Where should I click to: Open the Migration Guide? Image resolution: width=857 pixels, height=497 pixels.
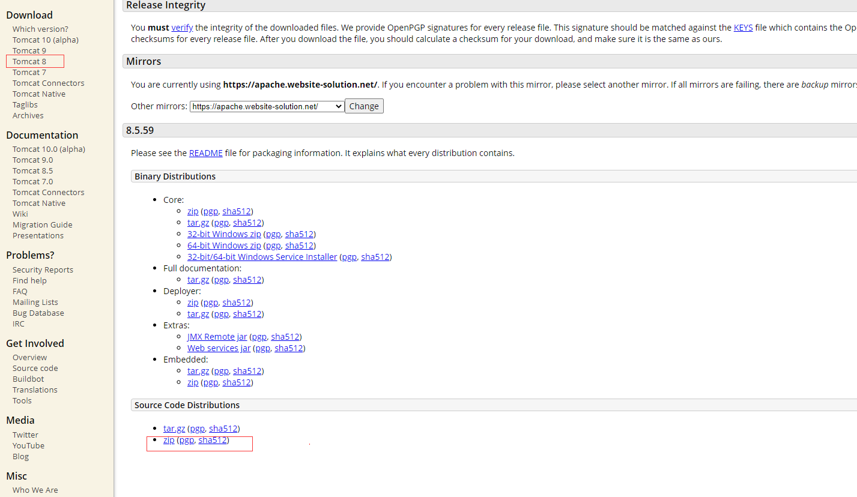click(43, 224)
